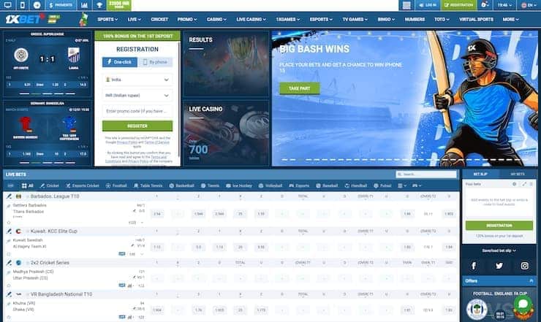The image size is (541, 322).
Task: Filter live bets by Ice Hockey
Action: [x=239, y=185]
